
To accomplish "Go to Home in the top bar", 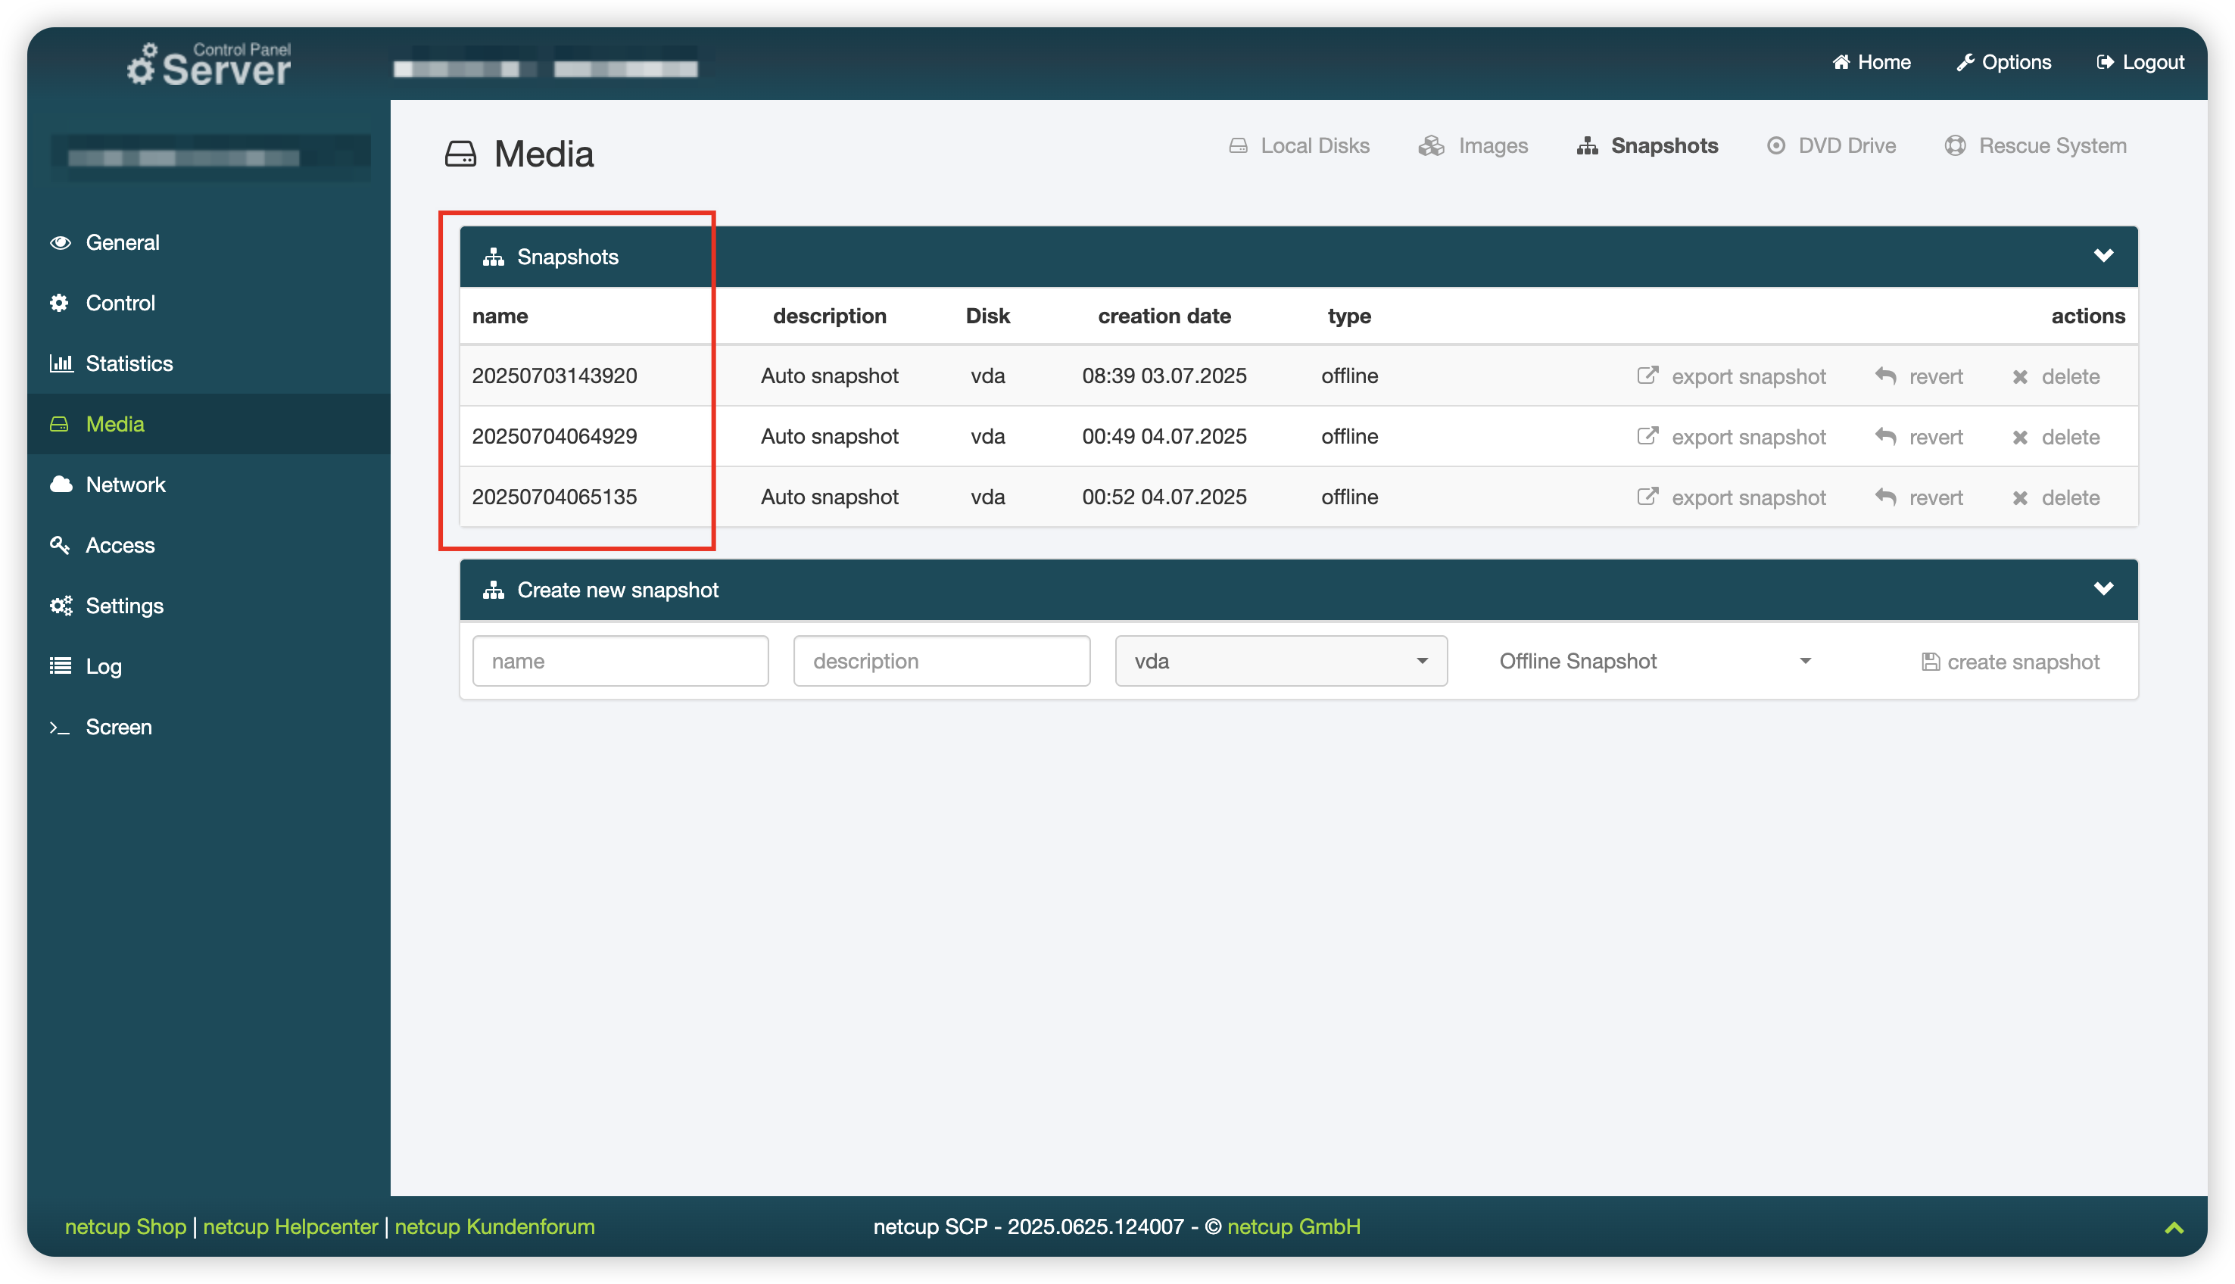I will (x=1871, y=62).
